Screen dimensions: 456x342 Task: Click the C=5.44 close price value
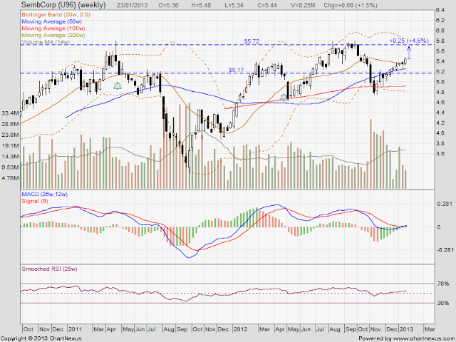[x=267, y=5]
